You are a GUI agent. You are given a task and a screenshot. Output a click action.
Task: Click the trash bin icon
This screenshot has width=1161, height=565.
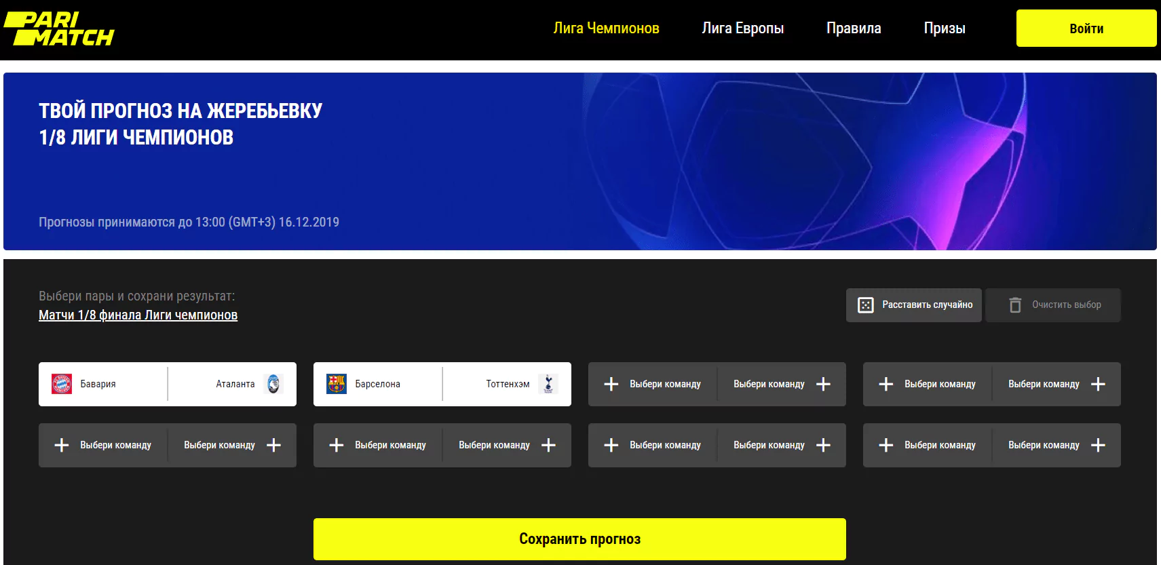(x=1015, y=305)
